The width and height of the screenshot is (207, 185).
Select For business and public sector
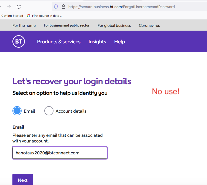pos(66,25)
